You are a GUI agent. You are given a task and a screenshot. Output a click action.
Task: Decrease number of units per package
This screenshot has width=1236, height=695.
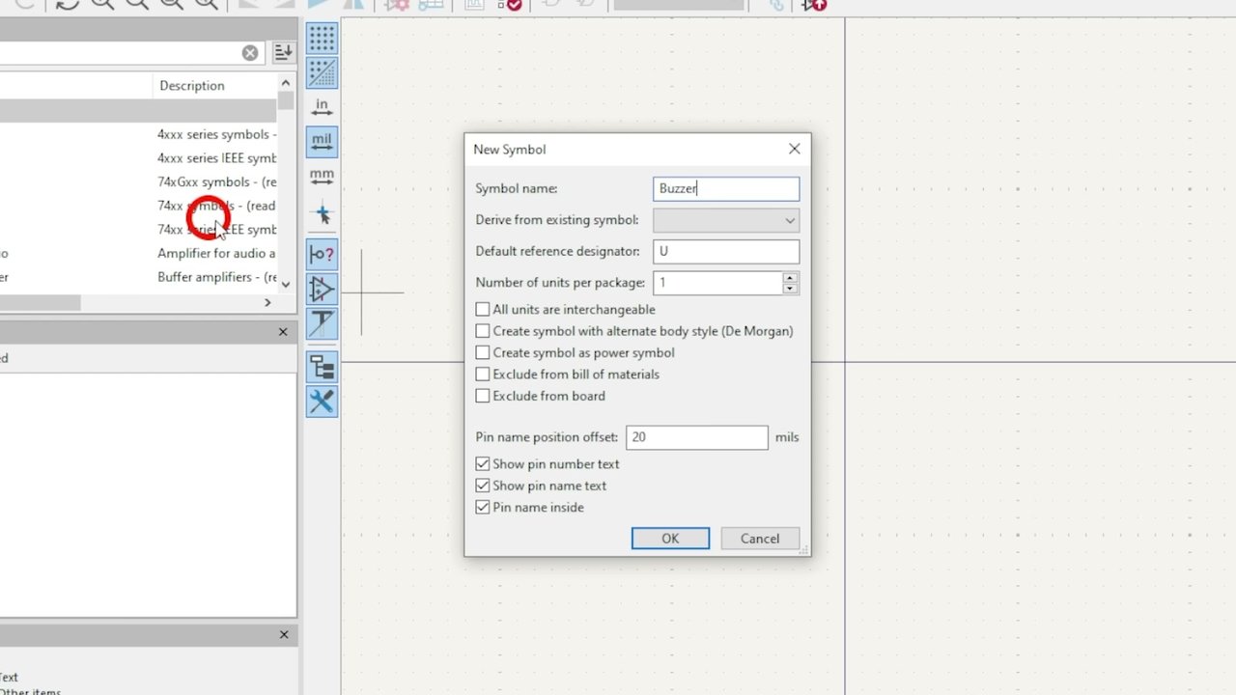[x=791, y=289]
